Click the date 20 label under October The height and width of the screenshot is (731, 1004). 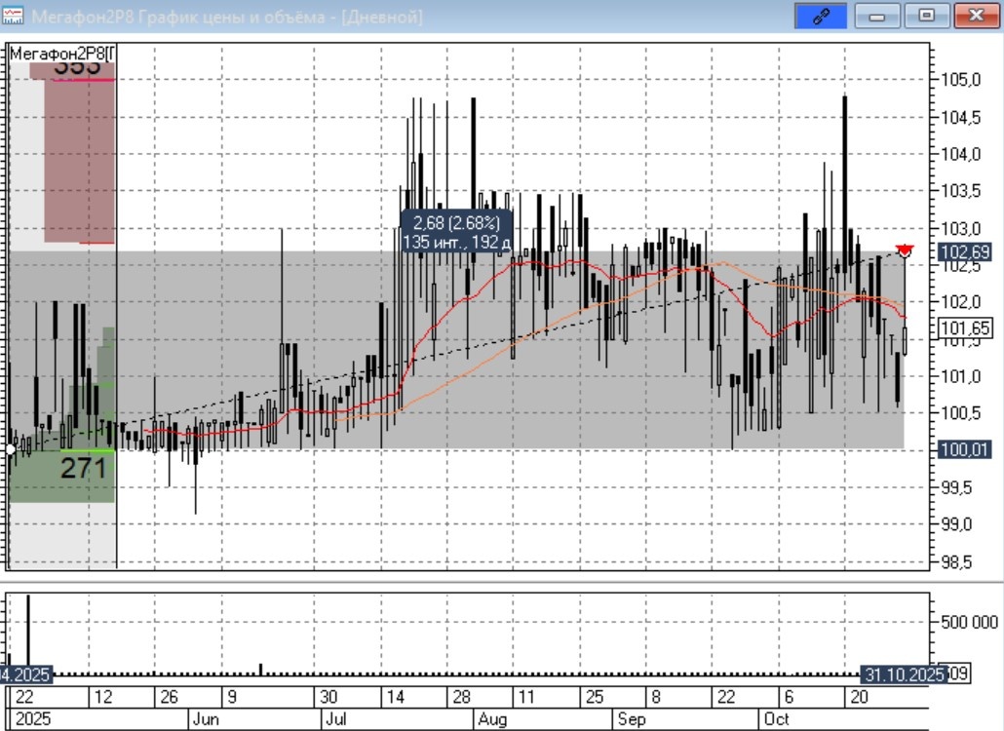[859, 697]
